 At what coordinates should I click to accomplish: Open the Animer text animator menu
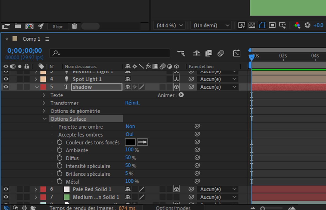pyautogui.click(x=181, y=95)
